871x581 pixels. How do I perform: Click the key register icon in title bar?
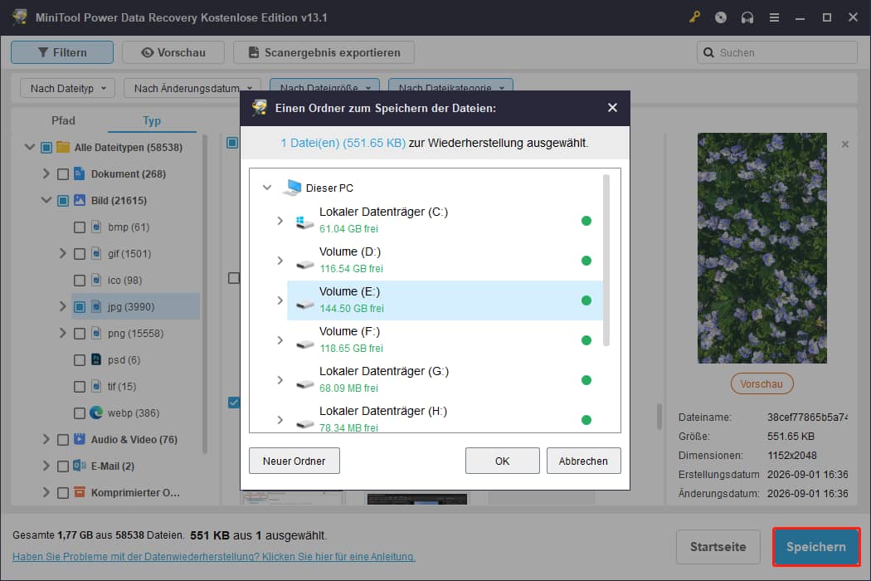[694, 17]
